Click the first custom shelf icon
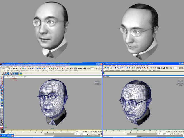This screenshot has width=184, height=138. (5, 74)
